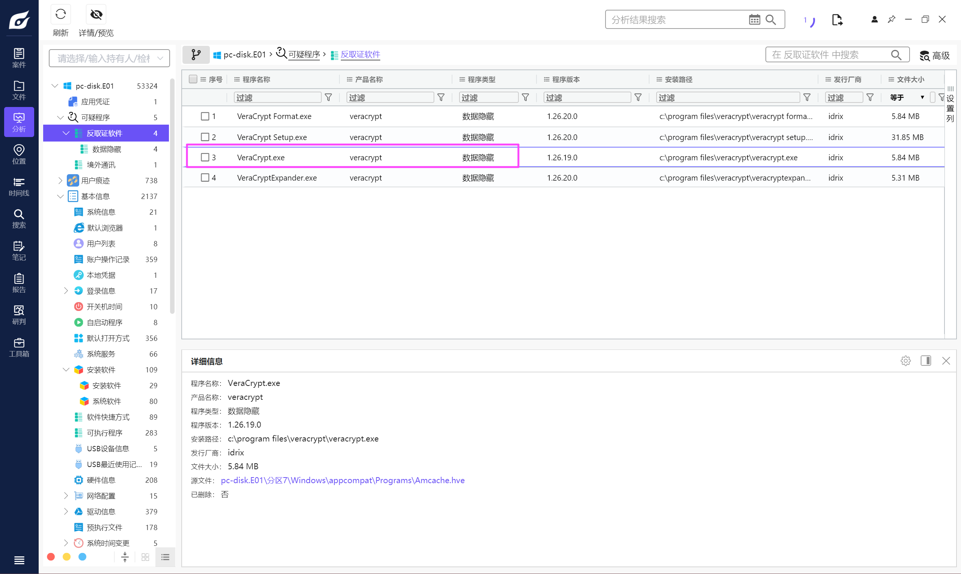This screenshot has width=961, height=574.
Task: Open the user account icon
Action: click(x=874, y=20)
